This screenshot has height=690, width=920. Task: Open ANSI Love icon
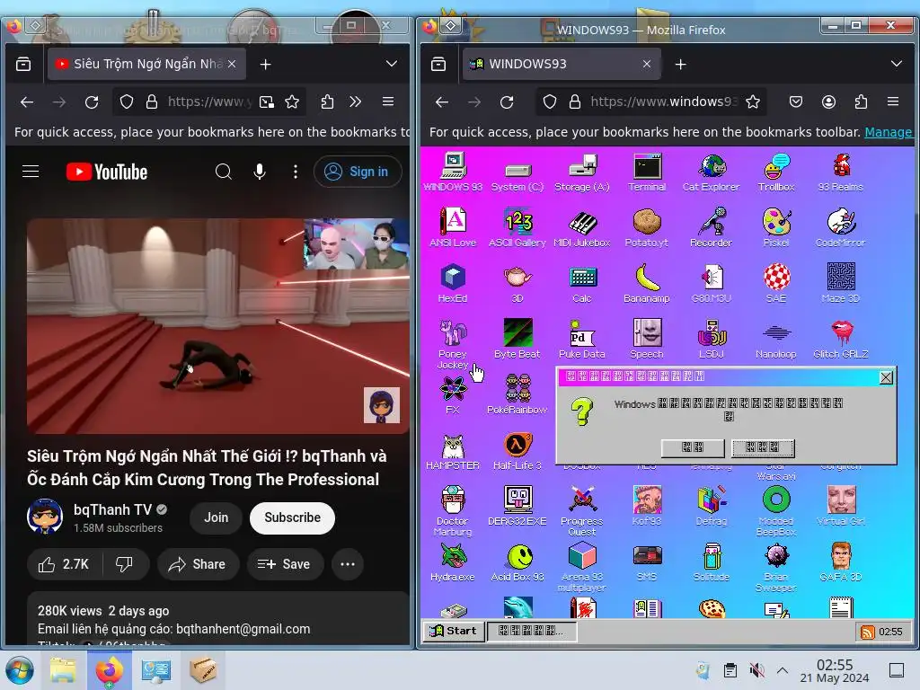tap(453, 227)
